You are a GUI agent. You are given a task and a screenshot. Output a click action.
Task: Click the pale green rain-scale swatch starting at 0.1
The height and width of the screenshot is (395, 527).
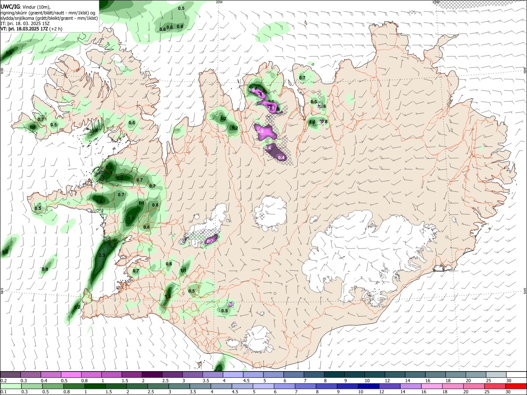pyautogui.click(x=11, y=386)
